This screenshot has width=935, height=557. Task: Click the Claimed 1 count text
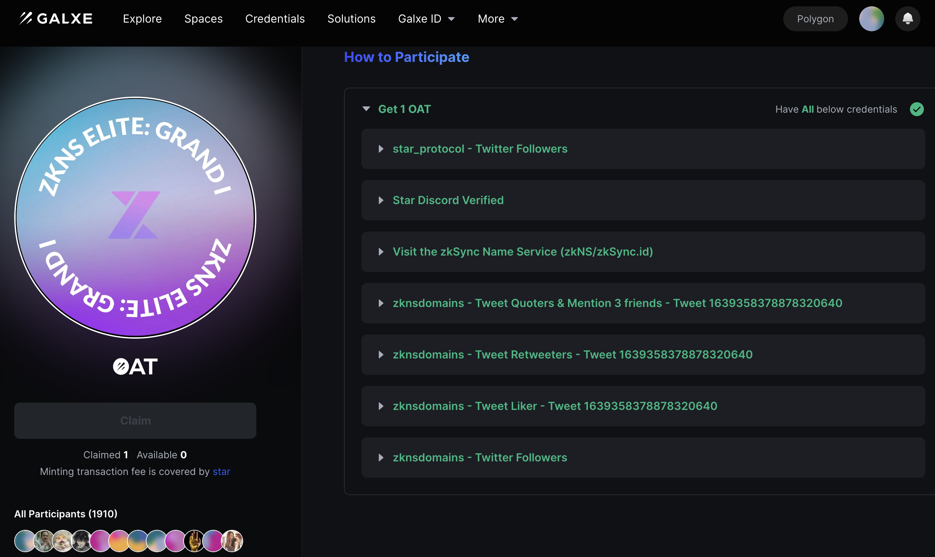click(x=105, y=454)
